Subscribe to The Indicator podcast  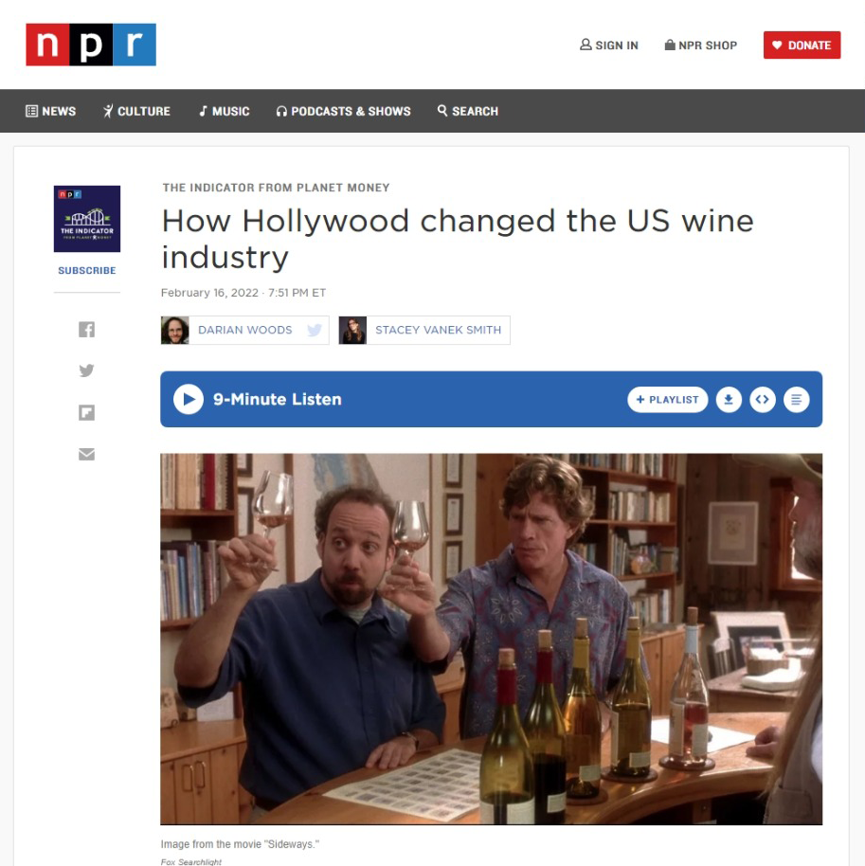(x=87, y=271)
